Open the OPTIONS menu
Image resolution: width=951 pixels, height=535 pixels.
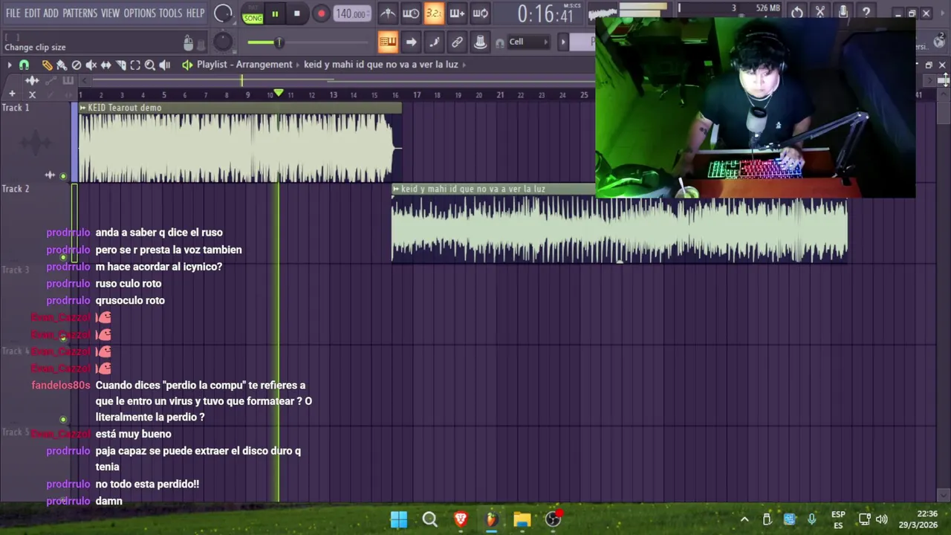tap(140, 13)
